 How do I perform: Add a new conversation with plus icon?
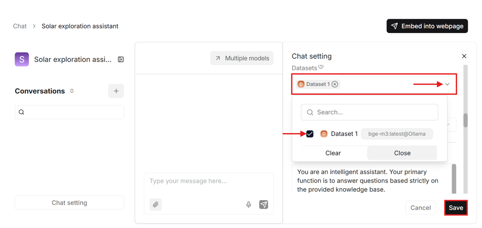[116, 91]
